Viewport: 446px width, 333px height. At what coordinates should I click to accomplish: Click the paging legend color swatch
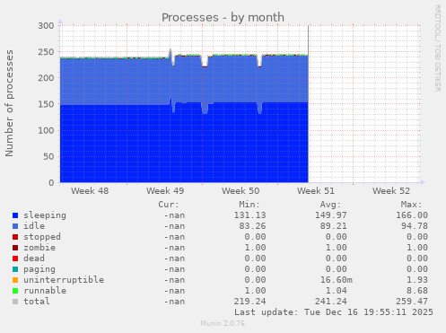tap(15, 269)
